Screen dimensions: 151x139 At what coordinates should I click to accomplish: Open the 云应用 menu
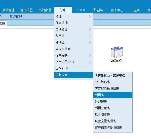coord(135,10)
